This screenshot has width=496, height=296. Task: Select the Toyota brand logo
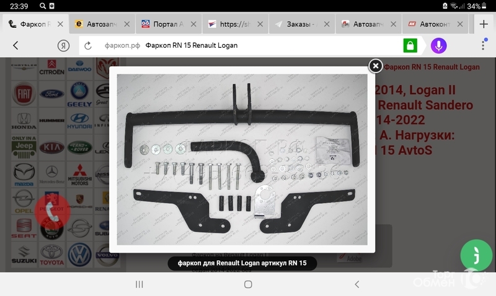click(x=51, y=255)
